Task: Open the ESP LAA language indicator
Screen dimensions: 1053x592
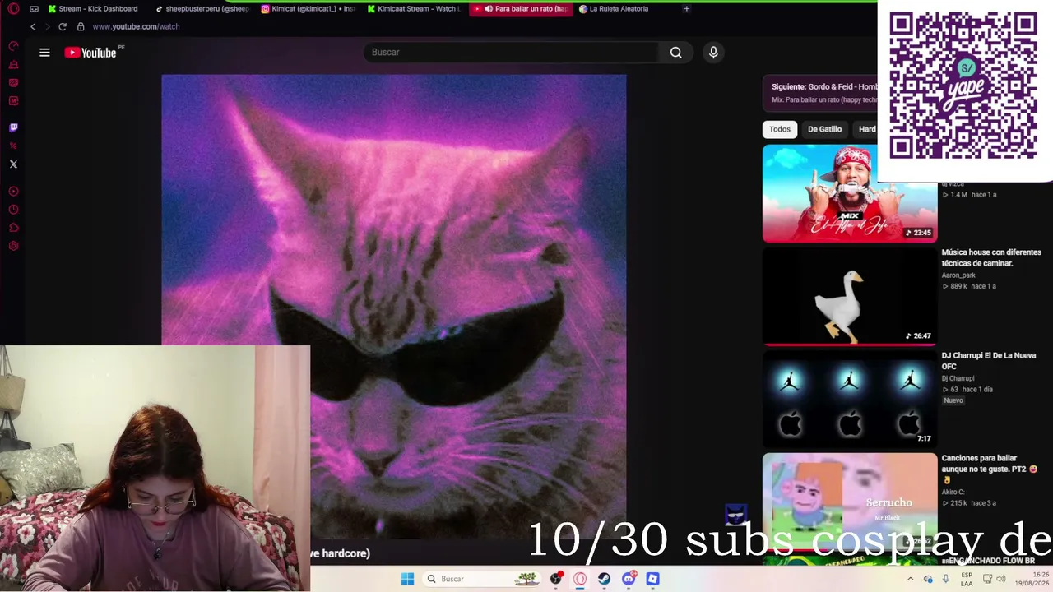Action: coord(967,579)
